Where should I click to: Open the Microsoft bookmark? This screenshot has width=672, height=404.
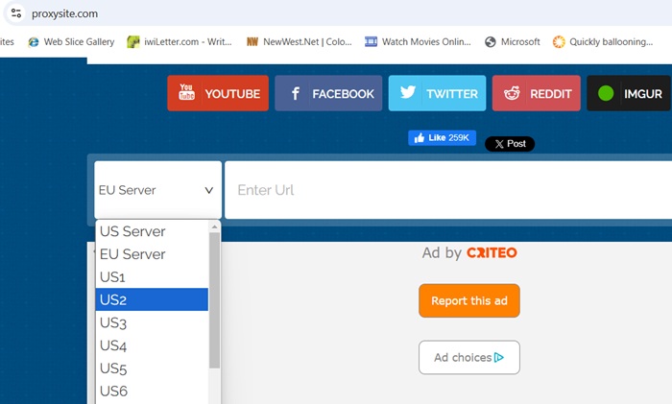tap(512, 42)
